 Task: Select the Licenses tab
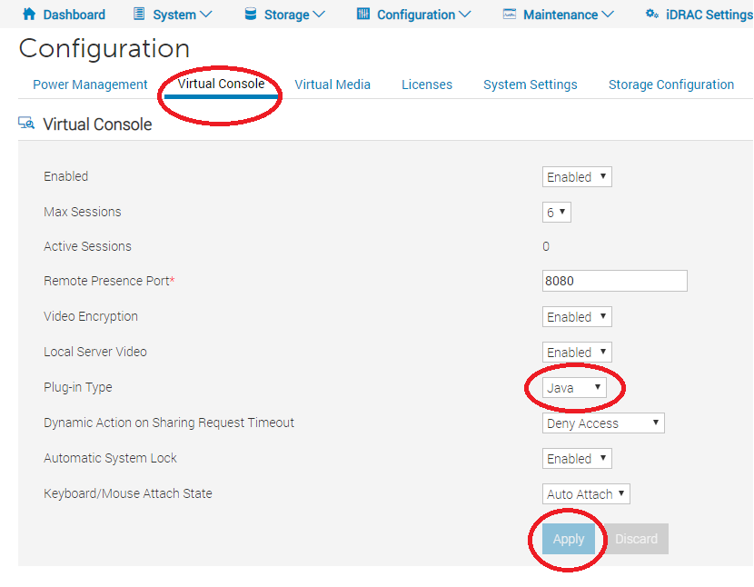coord(426,84)
